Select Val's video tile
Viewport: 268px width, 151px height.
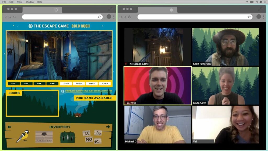[226, 125]
